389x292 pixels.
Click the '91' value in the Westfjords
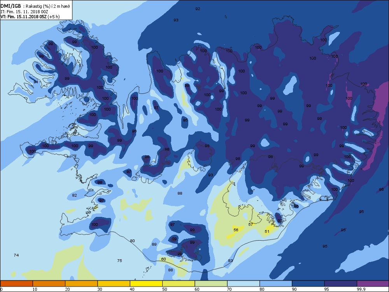pyautogui.click(x=36, y=82)
